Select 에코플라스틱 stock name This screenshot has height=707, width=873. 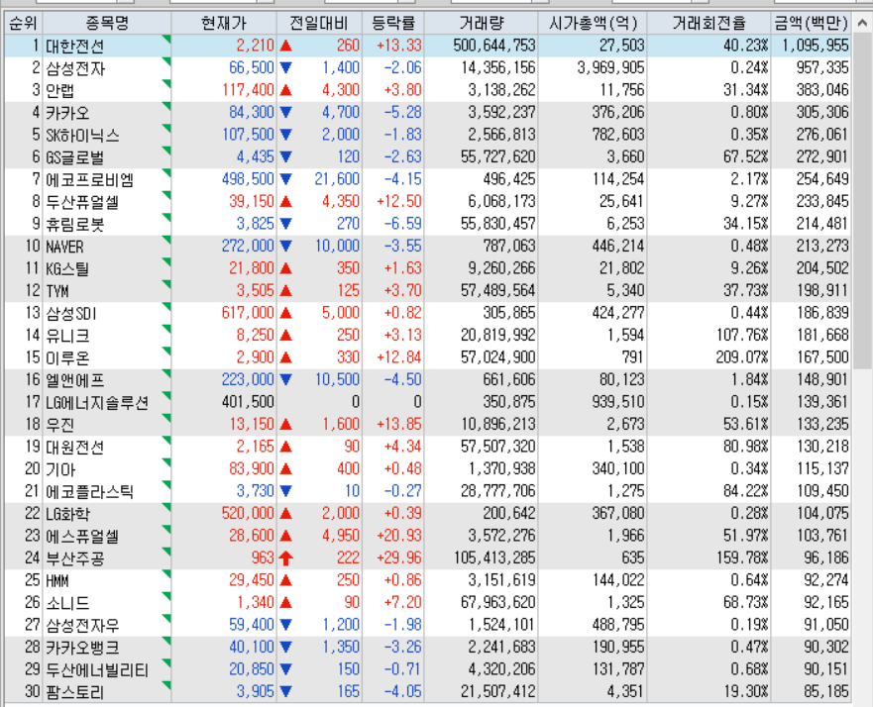(x=89, y=492)
